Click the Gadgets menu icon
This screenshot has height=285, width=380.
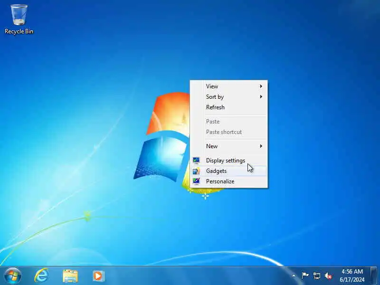[196, 171]
